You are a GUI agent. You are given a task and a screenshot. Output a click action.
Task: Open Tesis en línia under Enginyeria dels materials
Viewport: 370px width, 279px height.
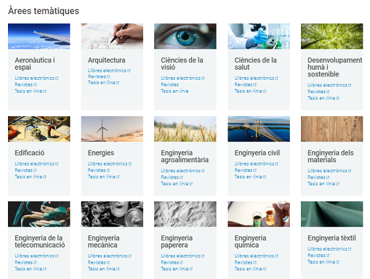coord(324,183)
